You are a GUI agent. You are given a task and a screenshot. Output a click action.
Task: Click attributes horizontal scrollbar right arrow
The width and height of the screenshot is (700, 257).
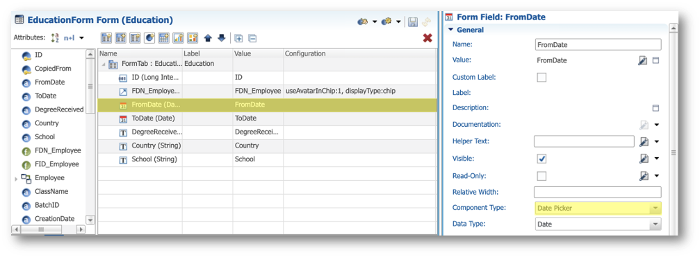(81, 229)
